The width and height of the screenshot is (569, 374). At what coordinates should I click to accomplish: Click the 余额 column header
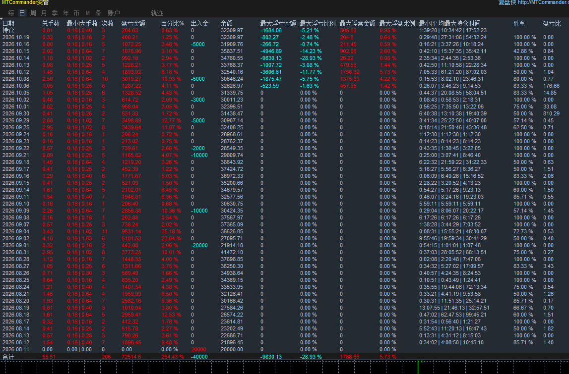(x=226, y=24)
